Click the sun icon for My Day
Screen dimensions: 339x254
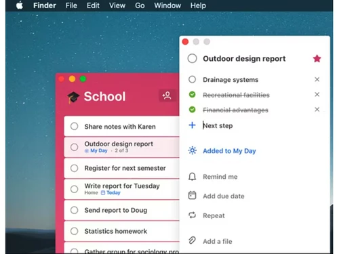193,150
